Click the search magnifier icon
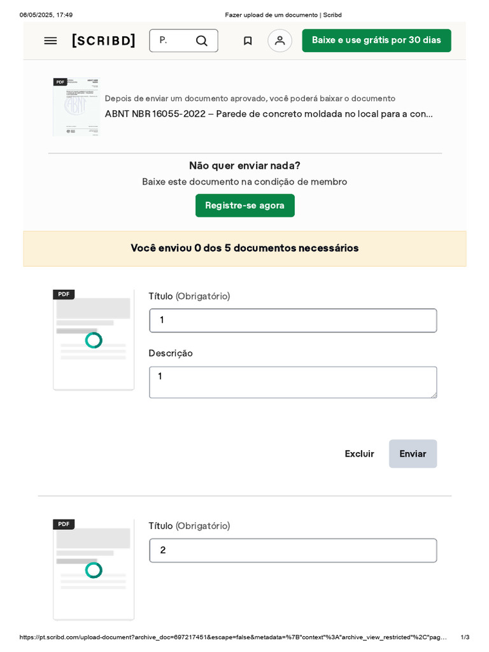489x652 pixels. click(x=201, y=41)
